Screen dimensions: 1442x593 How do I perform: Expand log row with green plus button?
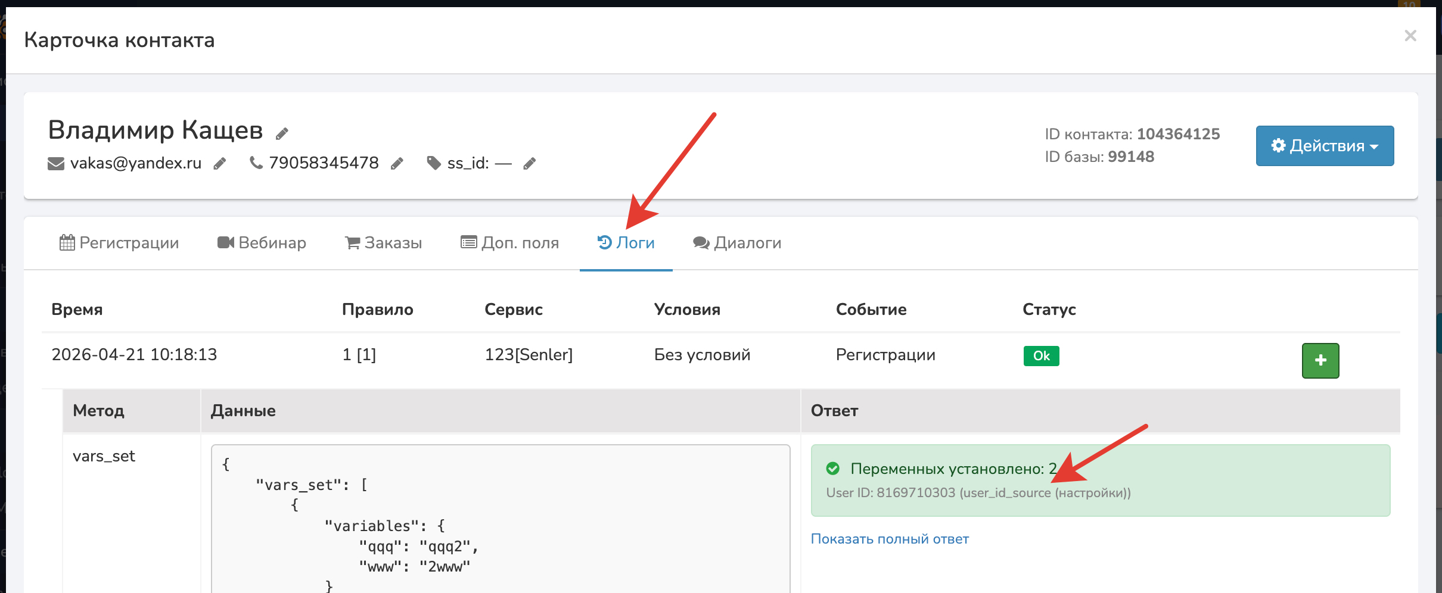(x=1320, y=360)
